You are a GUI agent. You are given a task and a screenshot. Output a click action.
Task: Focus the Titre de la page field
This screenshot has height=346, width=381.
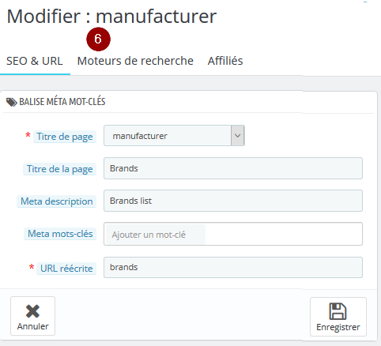[x=233, y=168]
